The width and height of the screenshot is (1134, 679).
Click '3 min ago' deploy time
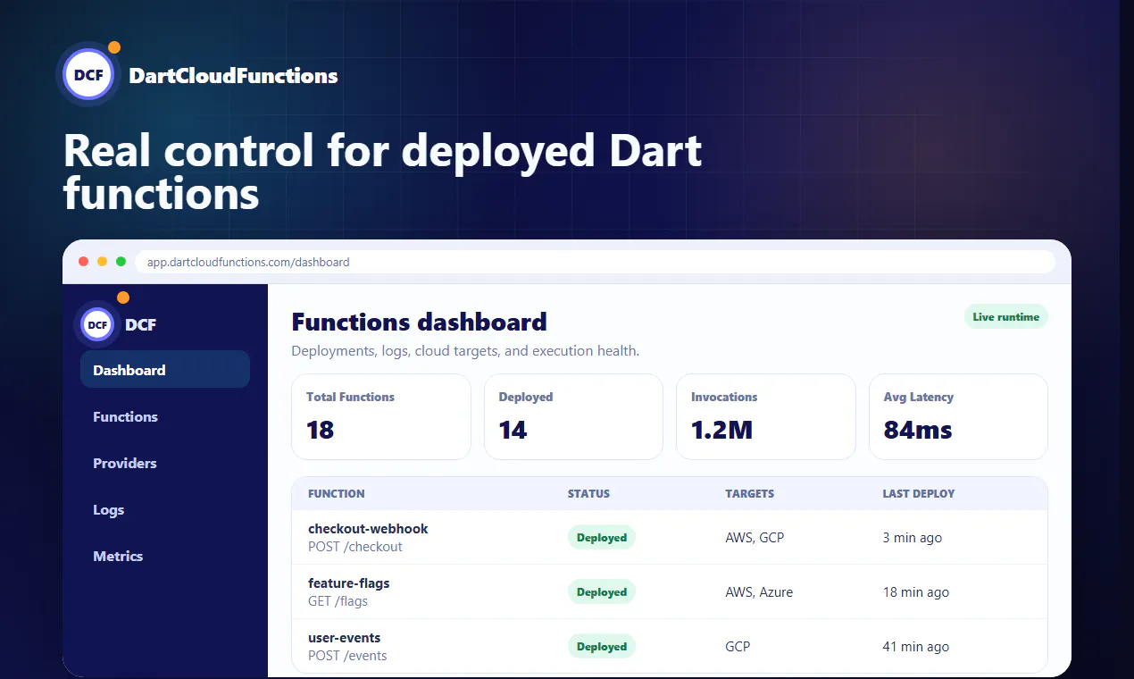click(x=913, y=538)
